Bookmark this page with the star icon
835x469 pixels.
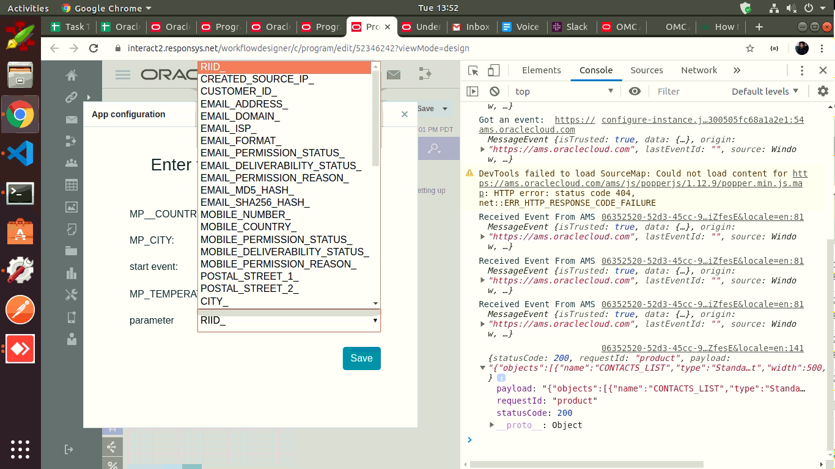750,48
